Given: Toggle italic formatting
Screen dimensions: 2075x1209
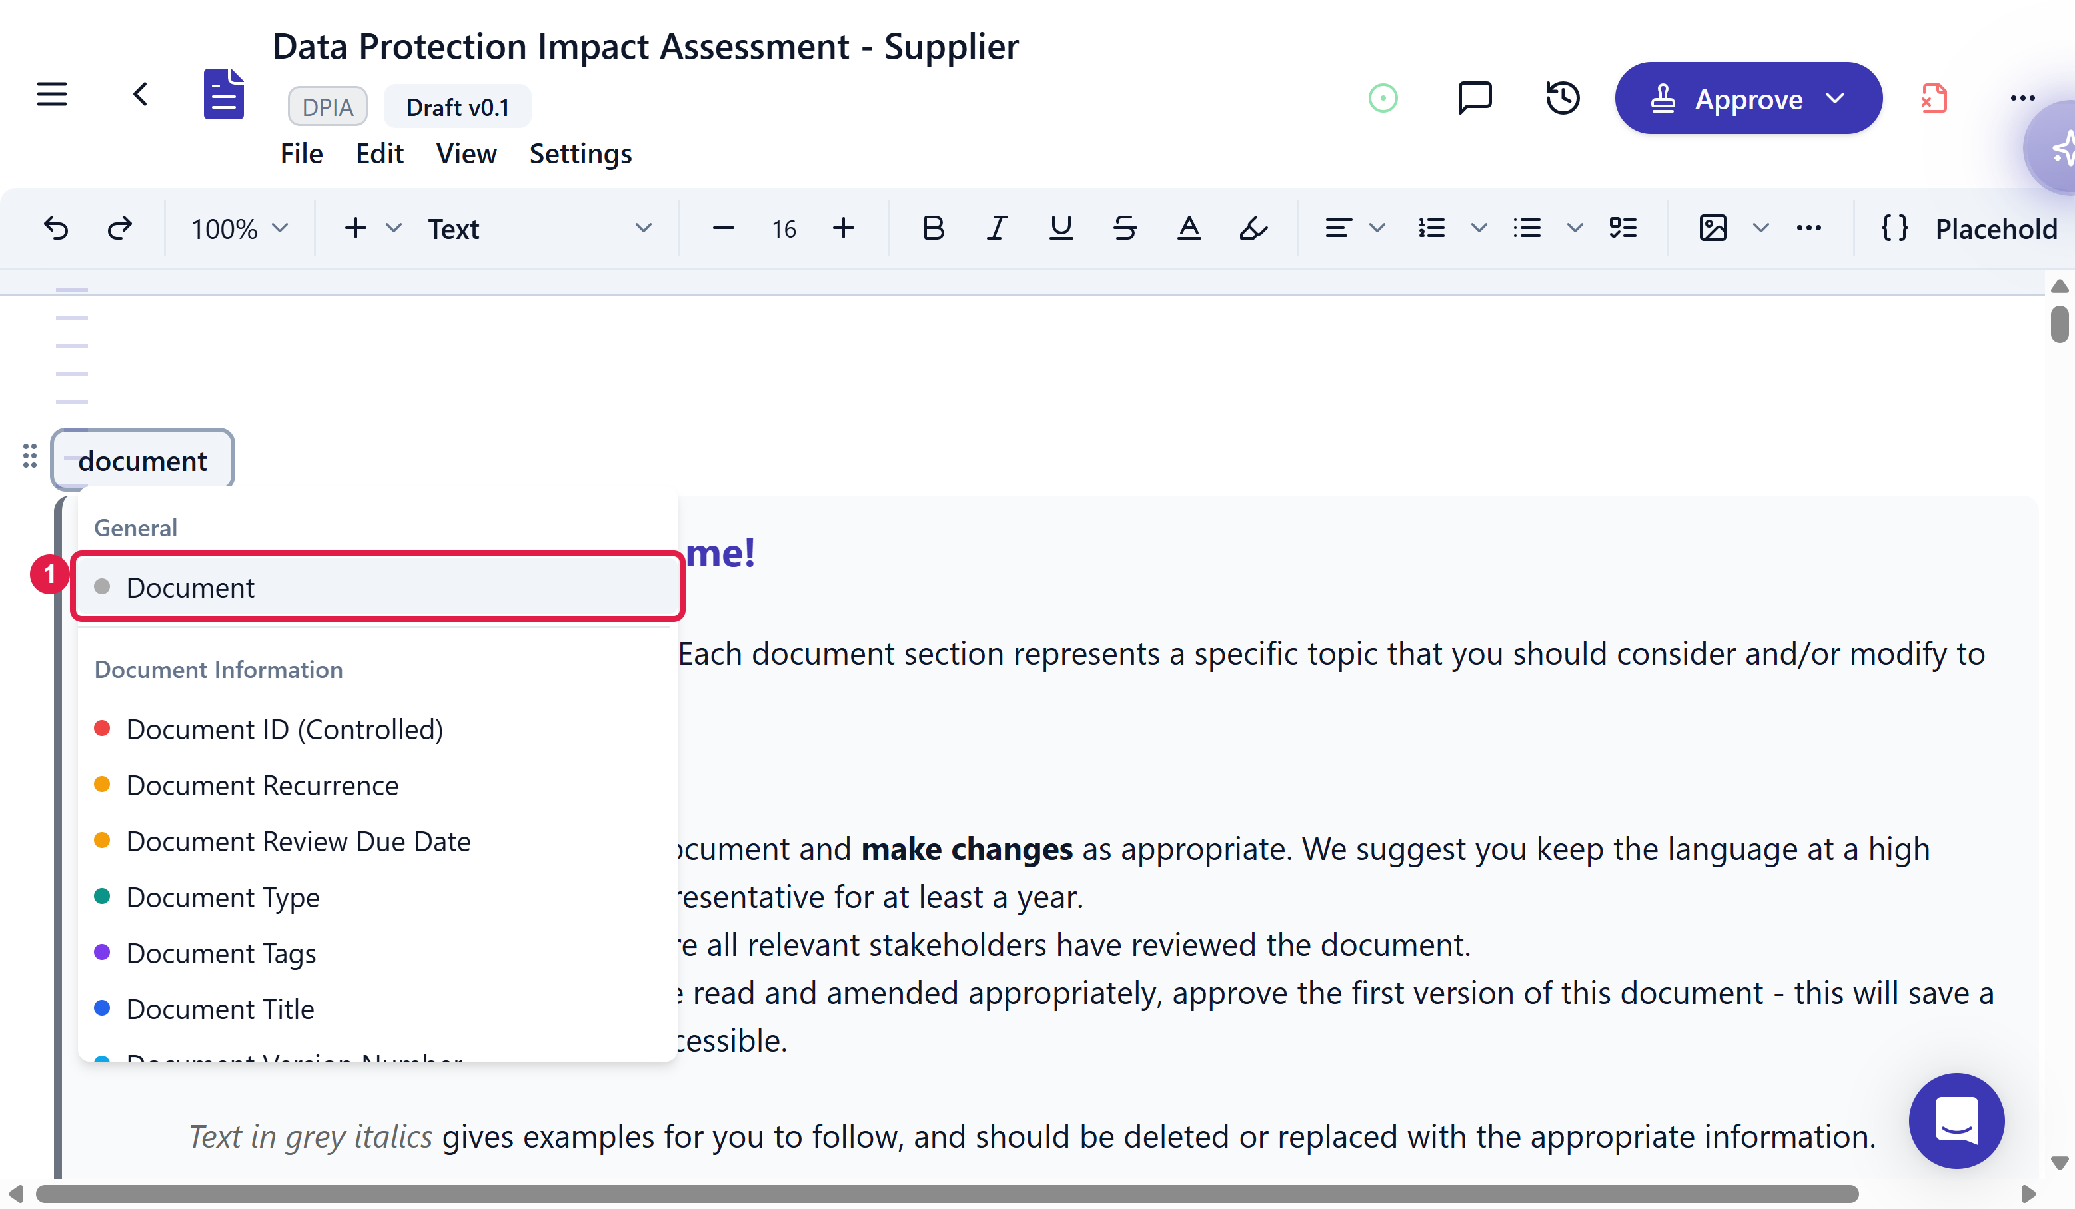Looking at the screenshot, I should pos(997,228).
